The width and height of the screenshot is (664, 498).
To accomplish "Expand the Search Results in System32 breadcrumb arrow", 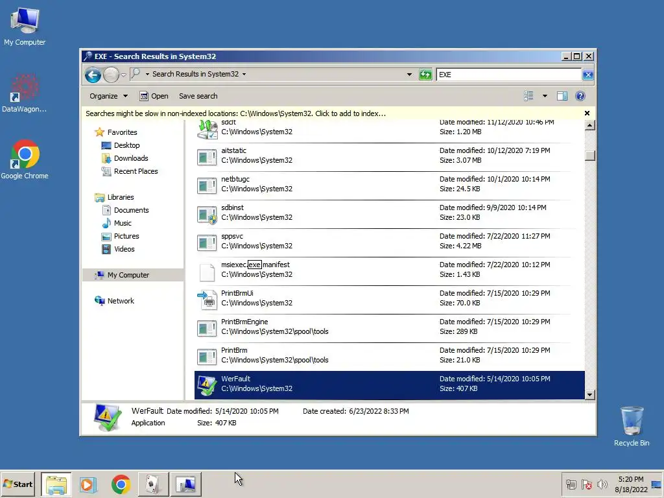I will pyautogui.click(x=244, y=74).
